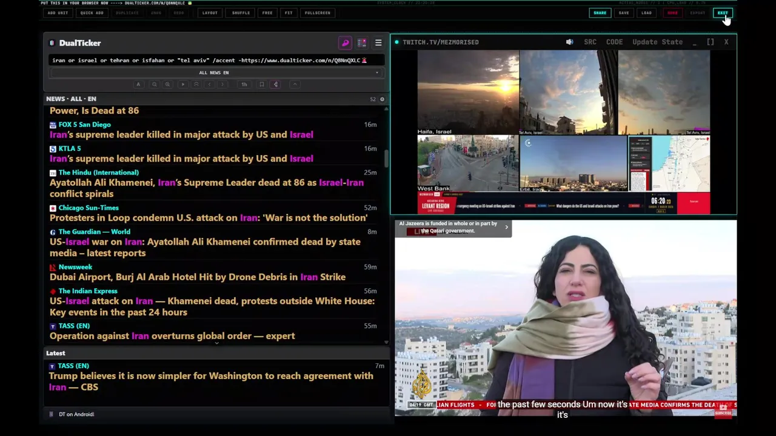Image resolution: width=776 pixels, height=436 pixels.
Task: Open TASS global order expert headline
Action: click(172, 336)
